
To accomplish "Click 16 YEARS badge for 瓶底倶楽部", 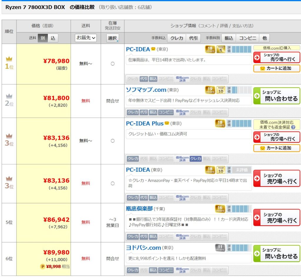I will (220, 209).
